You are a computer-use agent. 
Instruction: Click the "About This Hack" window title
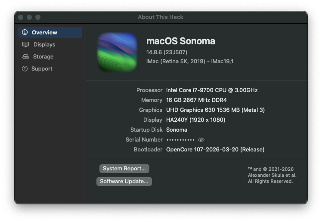coord(161,17)
